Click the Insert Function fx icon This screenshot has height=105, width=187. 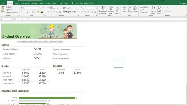coord(27,19)
